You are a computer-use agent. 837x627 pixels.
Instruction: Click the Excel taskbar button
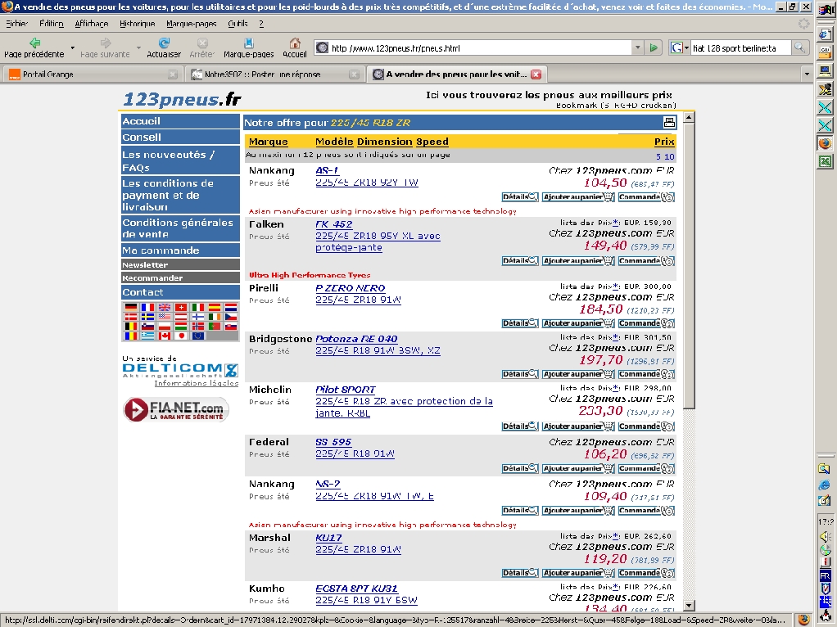[x=826, y=162]
